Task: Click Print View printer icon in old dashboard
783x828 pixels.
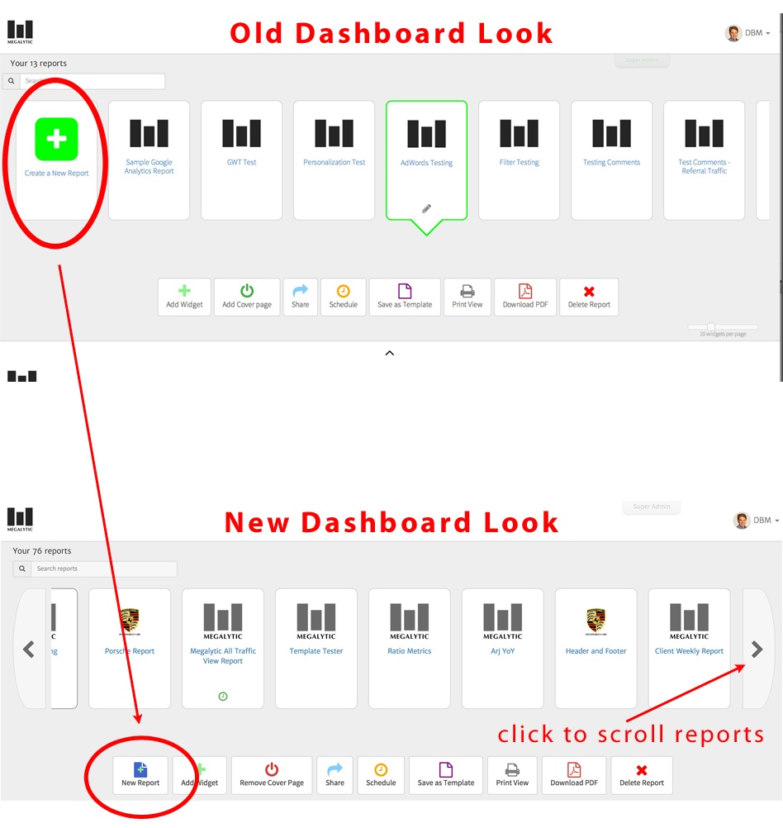Action: pos(467,291)
